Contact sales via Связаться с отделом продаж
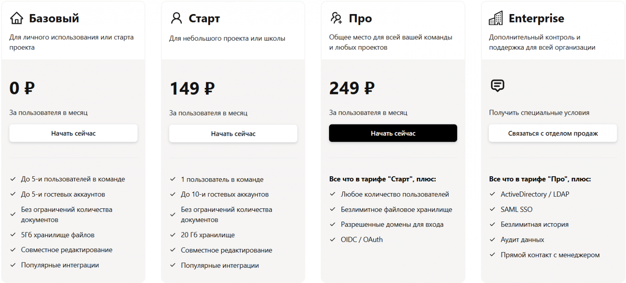This screenshot has width=626, height=283. (x=553, y=133)
